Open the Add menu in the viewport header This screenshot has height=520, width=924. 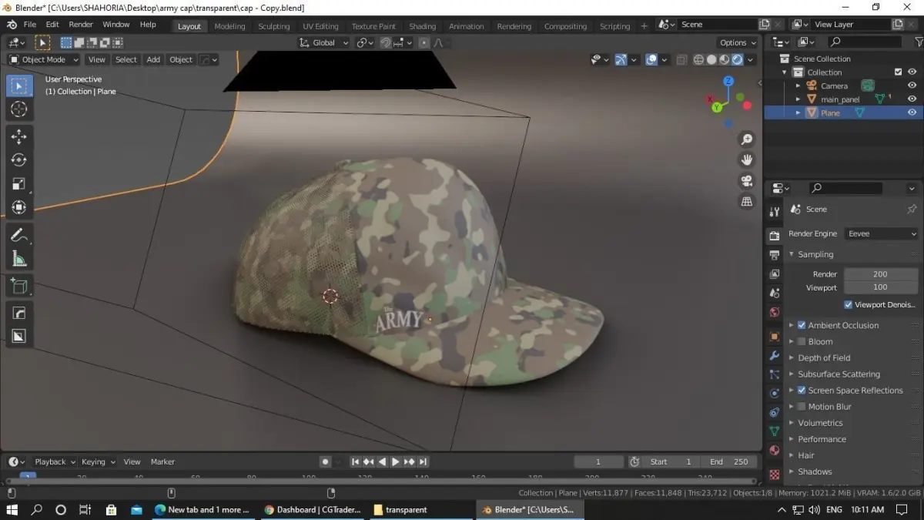153,59
